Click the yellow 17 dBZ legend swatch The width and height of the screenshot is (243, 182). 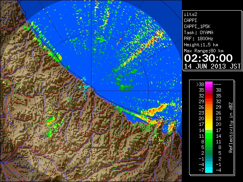(209, 124)
